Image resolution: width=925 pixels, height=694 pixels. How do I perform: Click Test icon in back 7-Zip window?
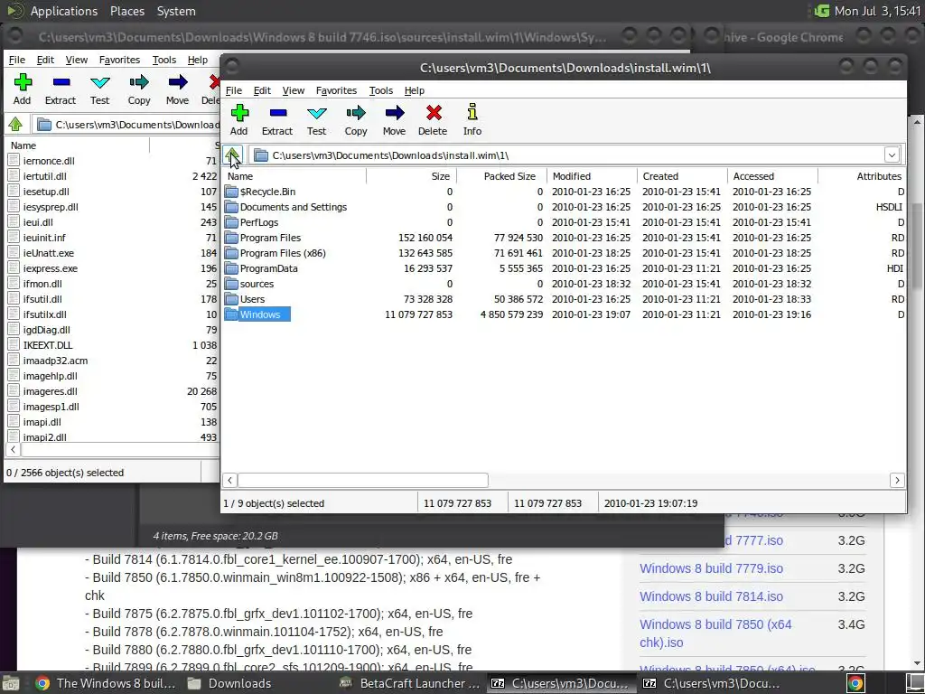tap(100, 82)
